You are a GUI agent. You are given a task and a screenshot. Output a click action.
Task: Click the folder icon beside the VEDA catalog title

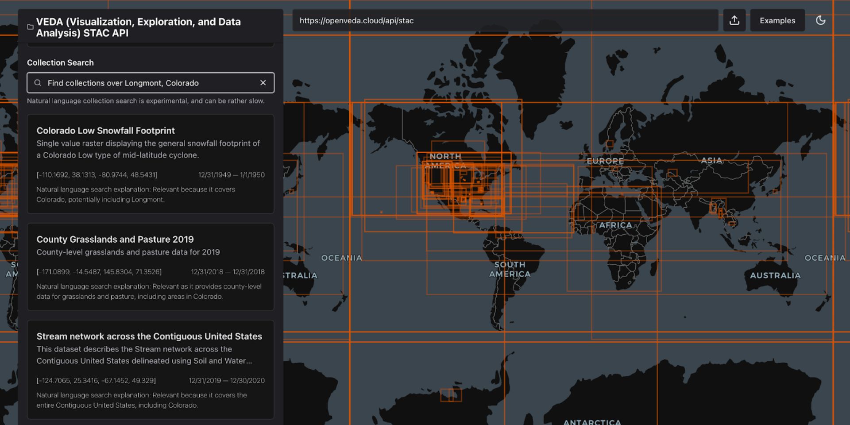pyautogui.click(x=30, y=27)
